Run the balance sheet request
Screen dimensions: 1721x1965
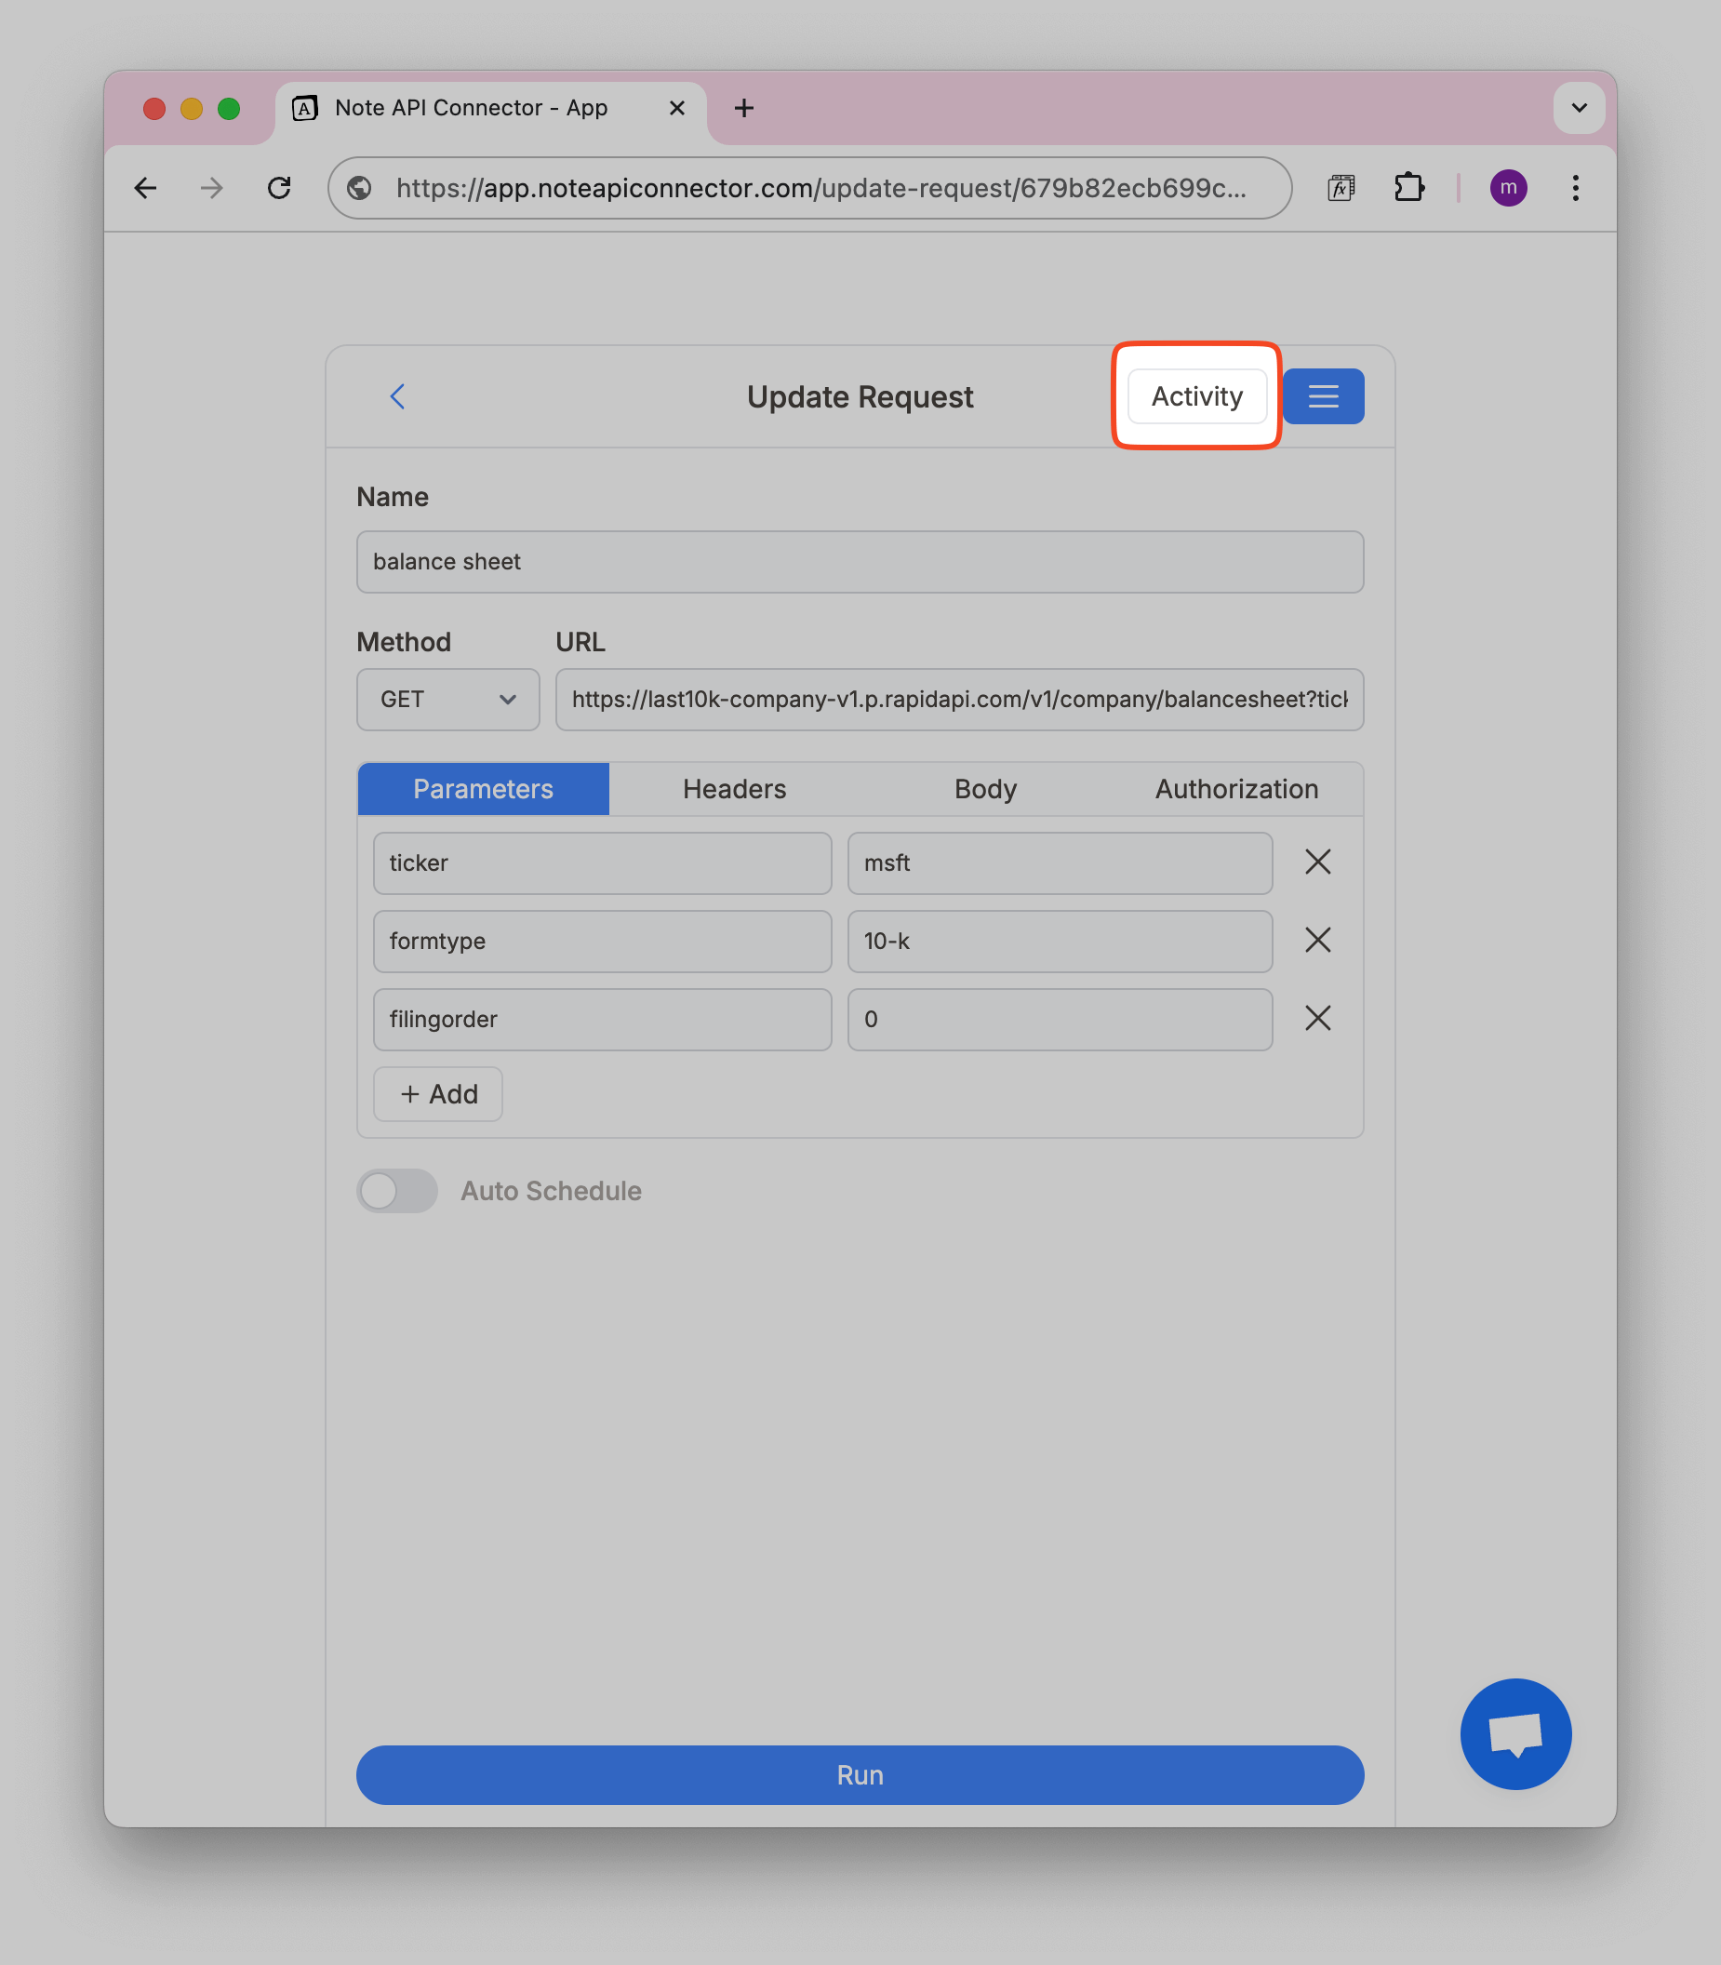pos(860,1775)
